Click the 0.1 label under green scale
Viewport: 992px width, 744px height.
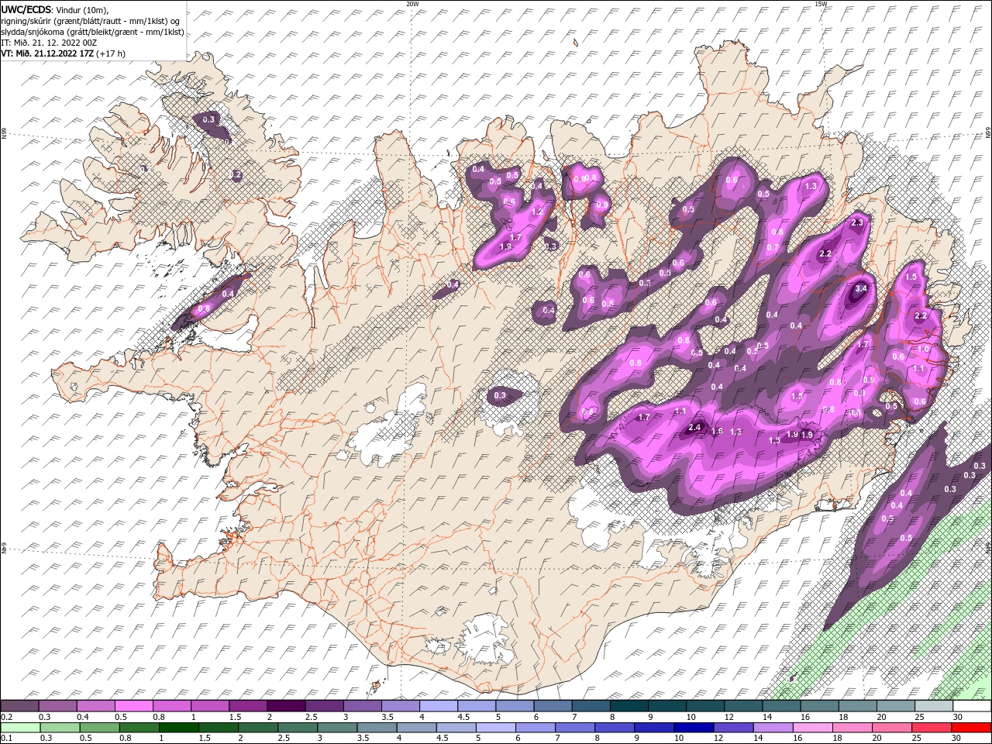point(6,738)
